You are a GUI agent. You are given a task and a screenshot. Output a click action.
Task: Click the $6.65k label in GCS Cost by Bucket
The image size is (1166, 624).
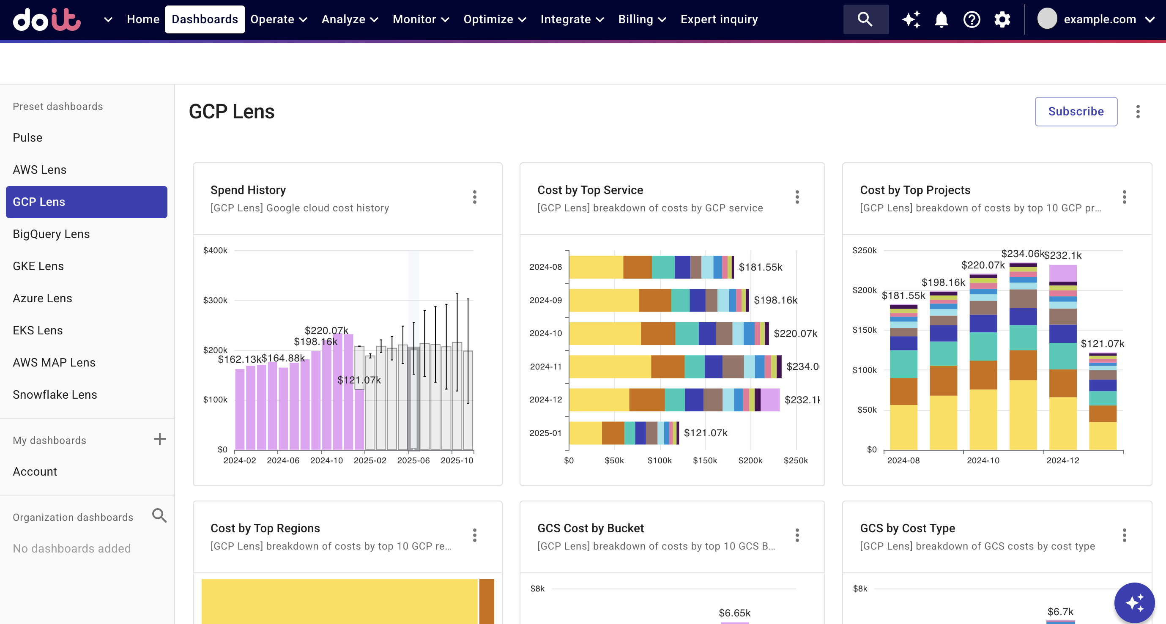pos(734,613)
